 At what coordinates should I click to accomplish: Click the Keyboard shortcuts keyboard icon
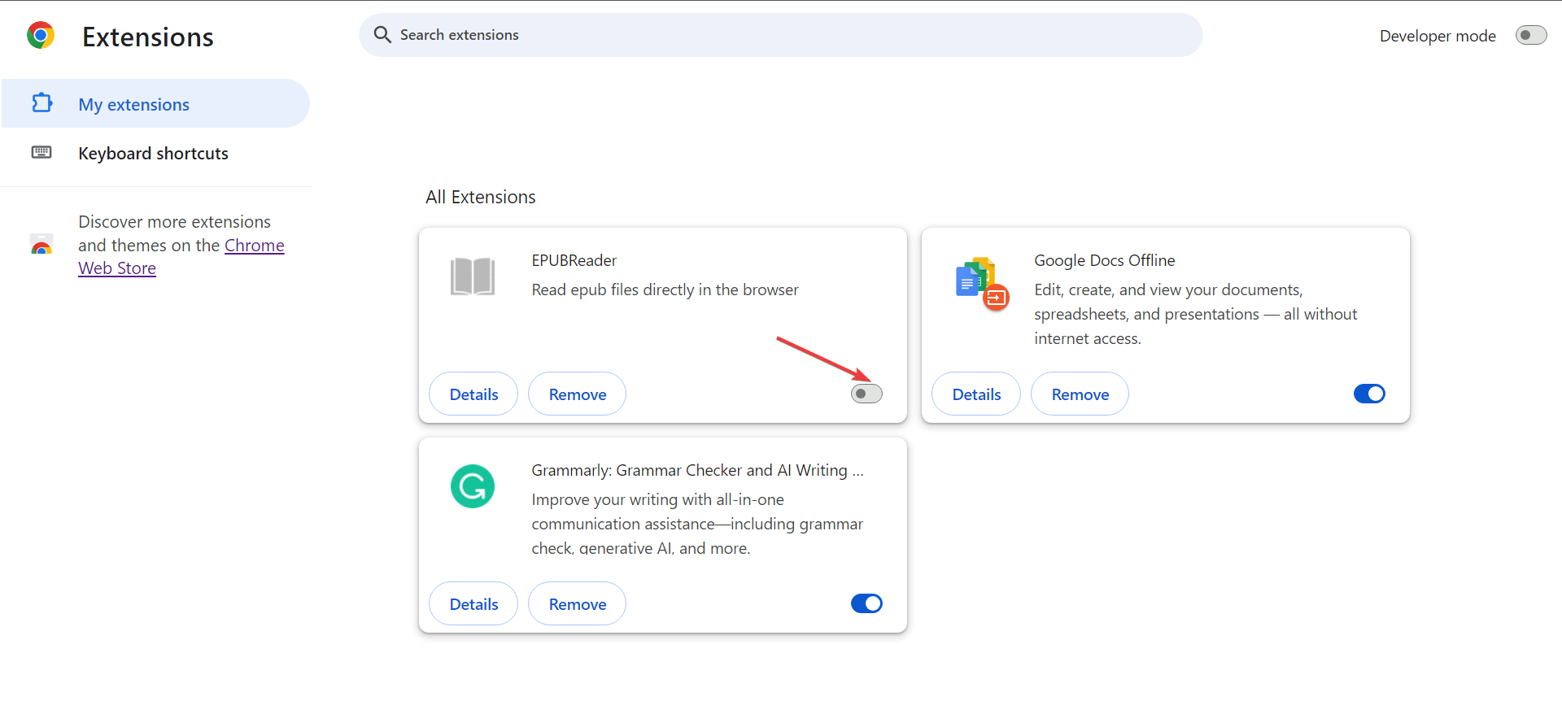(41, 152)
